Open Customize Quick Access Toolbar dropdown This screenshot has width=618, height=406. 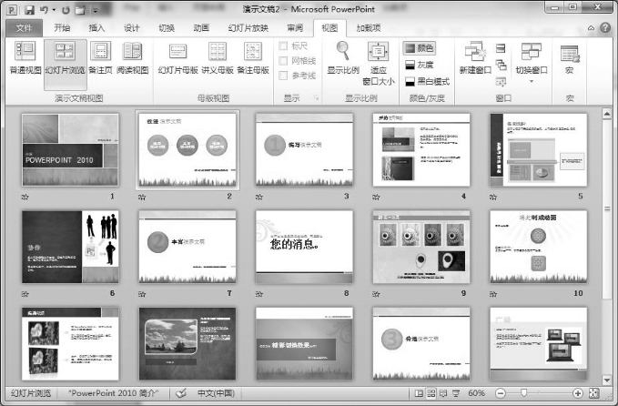[96, 10]
